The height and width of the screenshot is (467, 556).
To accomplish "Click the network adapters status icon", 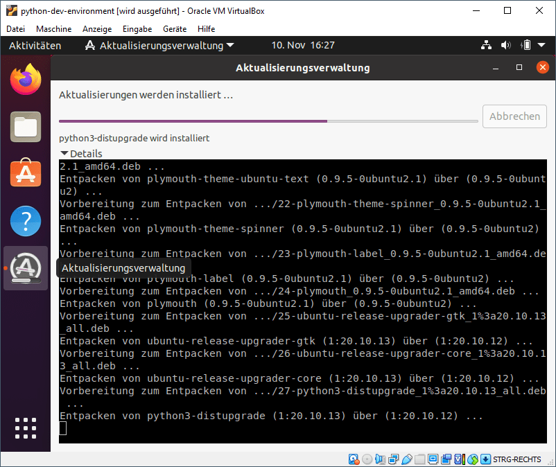I will coord(392,459).
